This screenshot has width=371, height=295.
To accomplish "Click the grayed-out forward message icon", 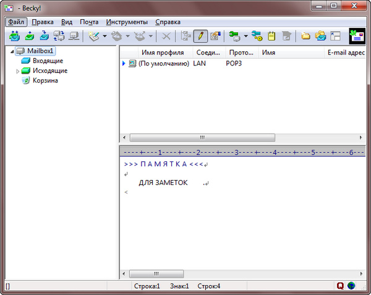I will click(140, 36).
